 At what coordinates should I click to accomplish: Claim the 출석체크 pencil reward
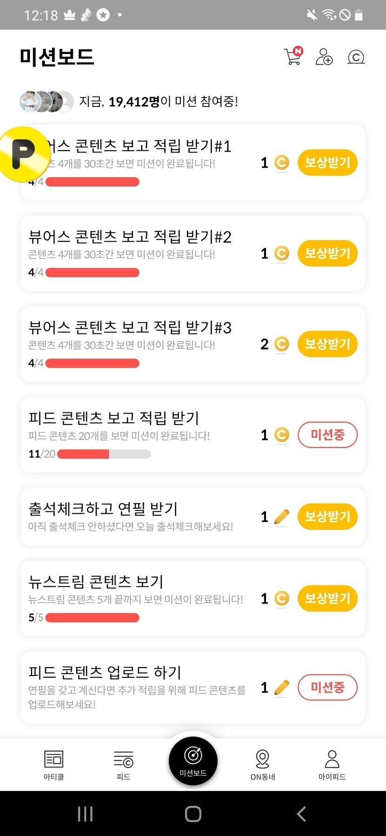pos(327,517)
